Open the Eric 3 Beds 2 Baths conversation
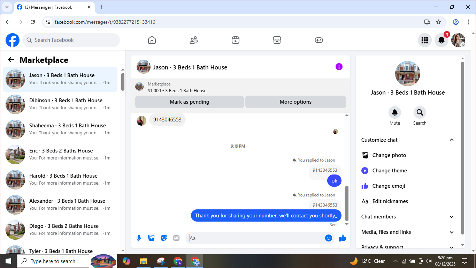Image resolution: width=476 pixels, height=268 pixels. (x=60, y=155)
